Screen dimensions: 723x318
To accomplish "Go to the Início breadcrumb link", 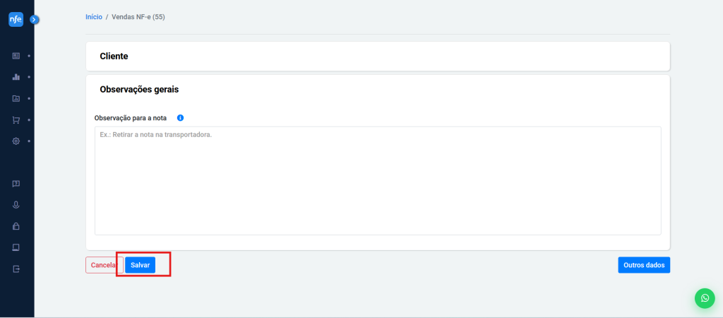I will click(93, 16).
